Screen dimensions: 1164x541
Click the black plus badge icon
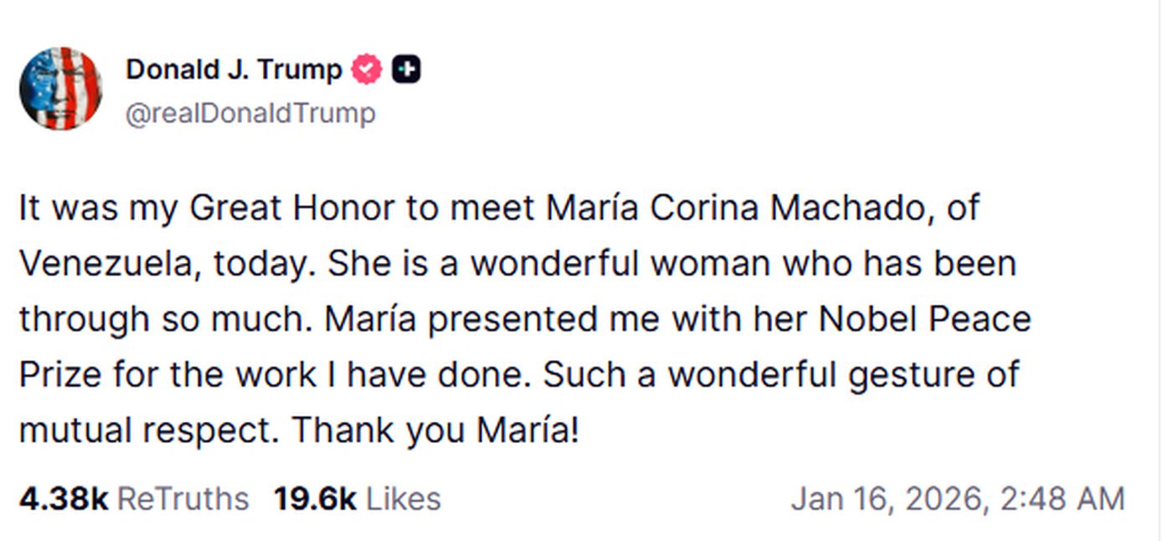click(x=406, y=70)
